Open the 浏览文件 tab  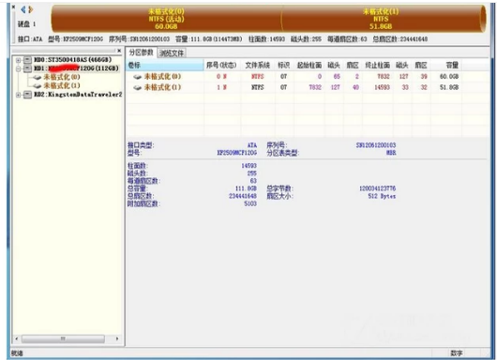[172, 53]
